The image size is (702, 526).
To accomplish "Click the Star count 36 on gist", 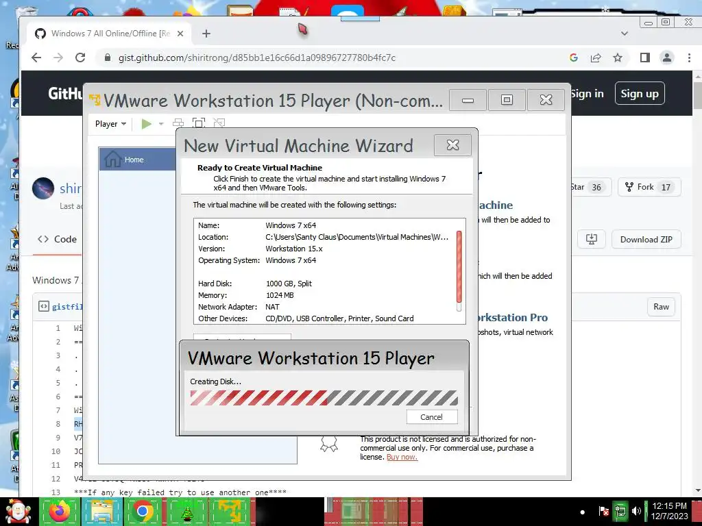I will click(x=596, y=188).
